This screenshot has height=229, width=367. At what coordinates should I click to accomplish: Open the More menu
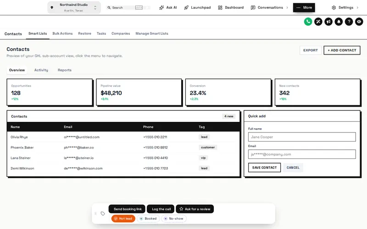(x=304, y=7)
